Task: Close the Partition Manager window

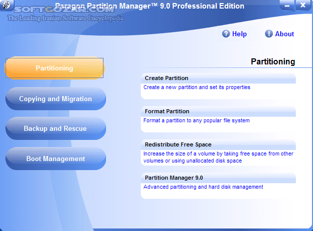Action: click(303, 5)
